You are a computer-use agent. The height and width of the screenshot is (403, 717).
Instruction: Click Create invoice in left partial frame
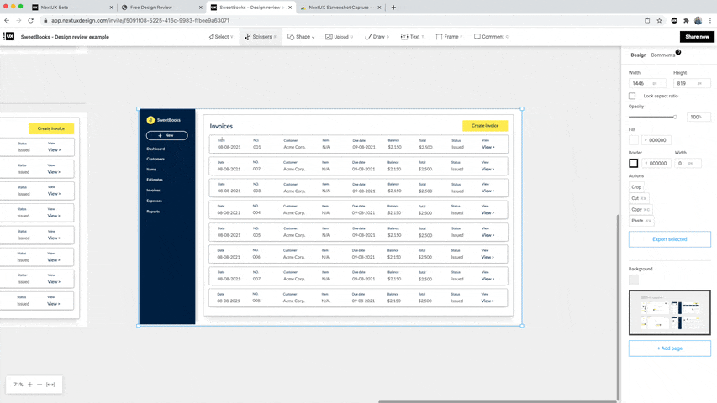[x=51, y=128]
